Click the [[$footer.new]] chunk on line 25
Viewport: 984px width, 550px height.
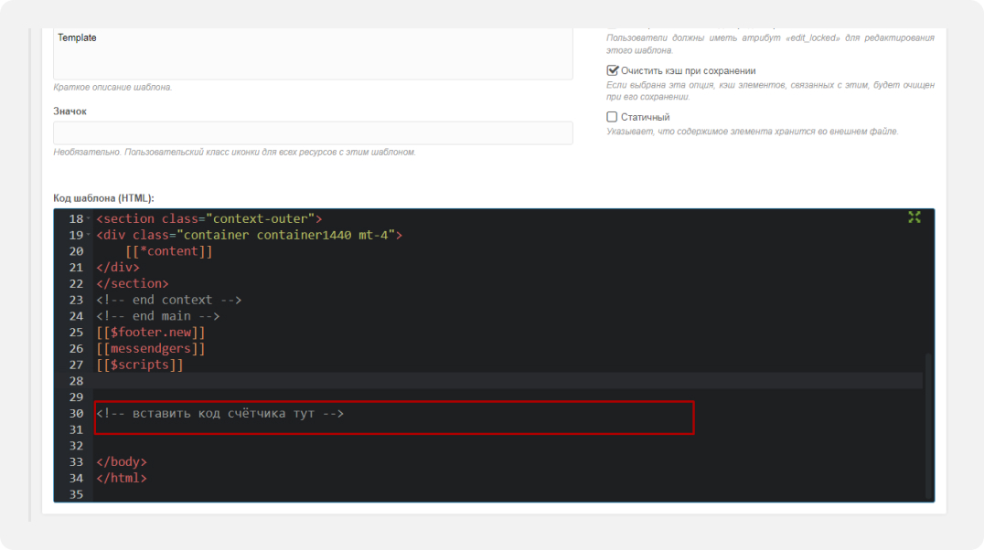[x=150, y=333]
